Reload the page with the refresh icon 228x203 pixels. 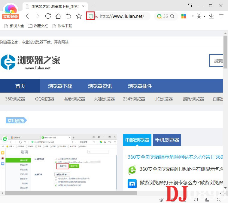point(48,16)
